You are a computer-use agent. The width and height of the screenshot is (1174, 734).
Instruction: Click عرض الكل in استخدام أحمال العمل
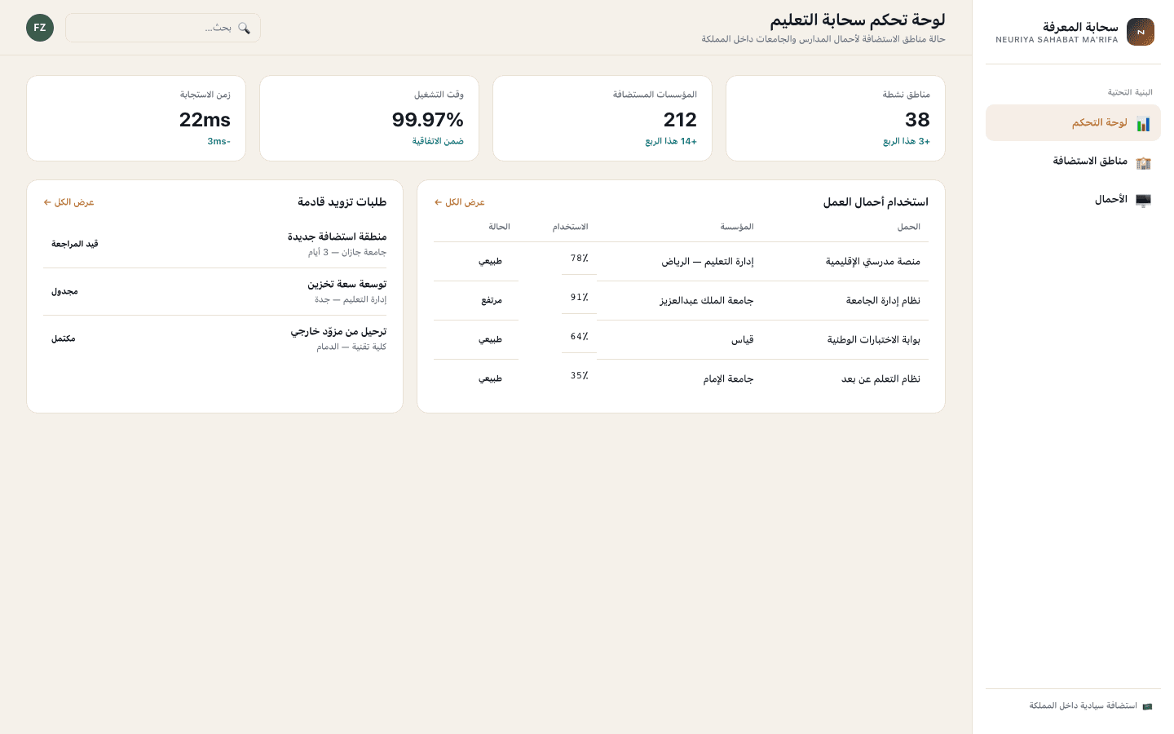tap(460, 202)
